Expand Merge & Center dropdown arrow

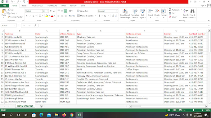click(x=95, y=16)
